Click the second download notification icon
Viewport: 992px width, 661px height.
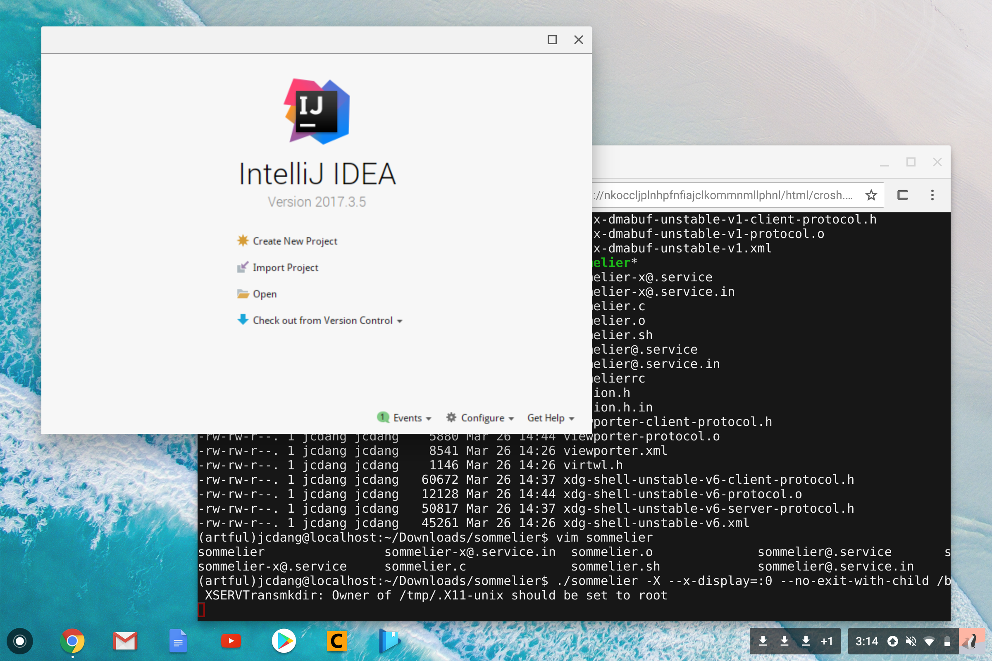tap(785, 641)
